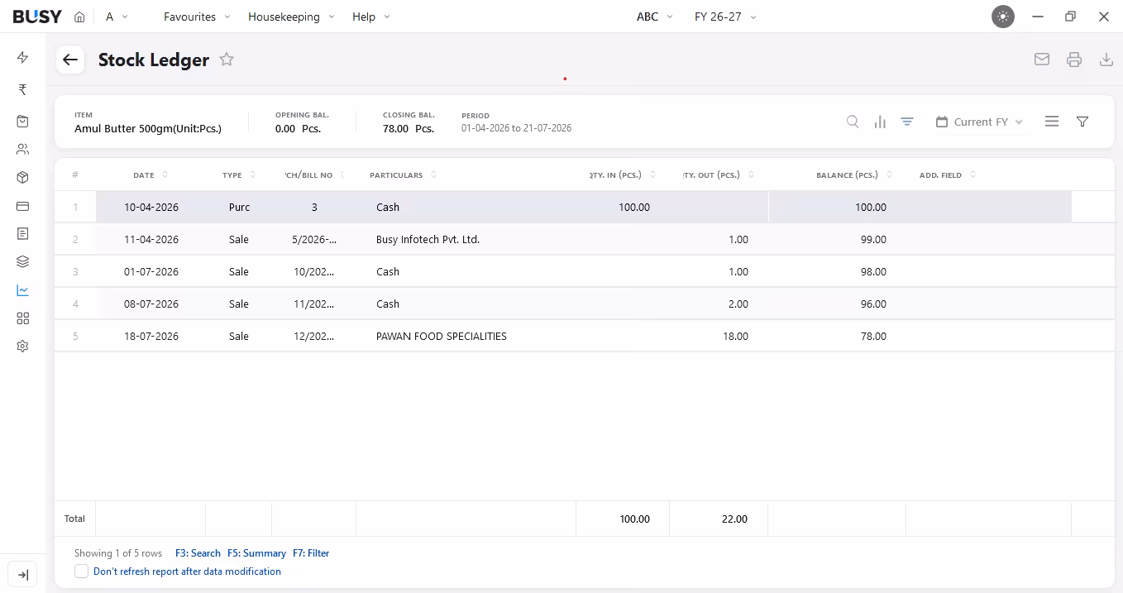Click the F5: Summary link
1123x593 pixels.
256,553
